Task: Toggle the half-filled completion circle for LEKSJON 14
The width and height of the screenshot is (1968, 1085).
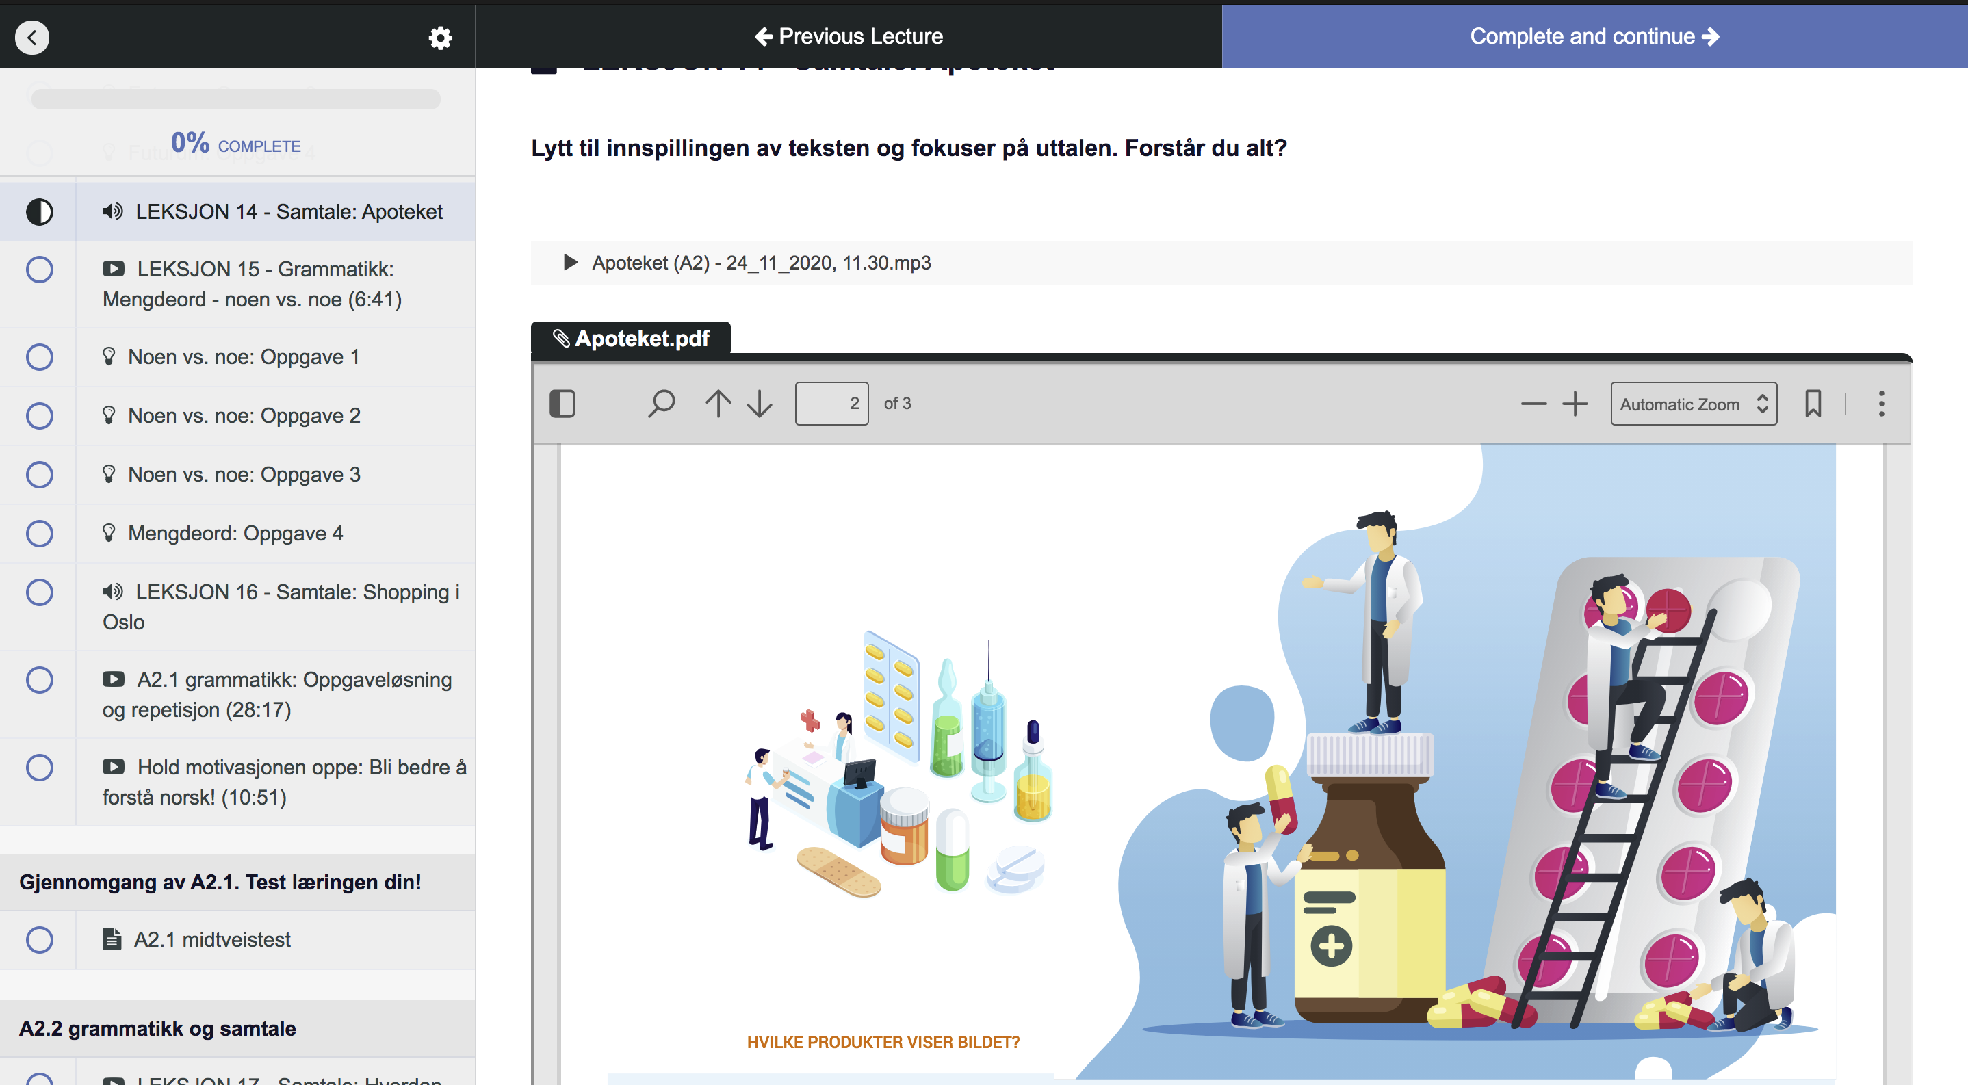Action: coord(40,211)
